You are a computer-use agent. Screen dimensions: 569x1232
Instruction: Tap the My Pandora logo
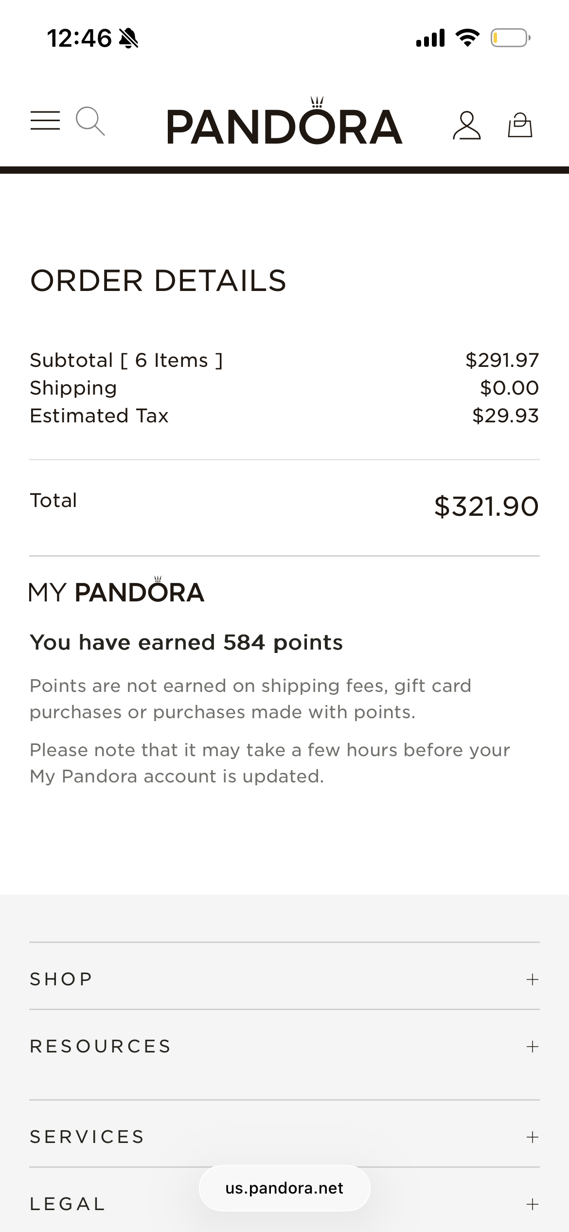tap(117, 590)
